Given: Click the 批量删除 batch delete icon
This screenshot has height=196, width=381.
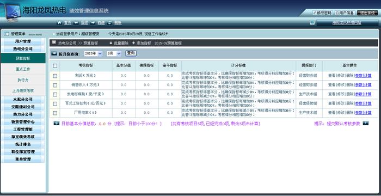Looking at the screenshot, I should (x=111, y=43).
